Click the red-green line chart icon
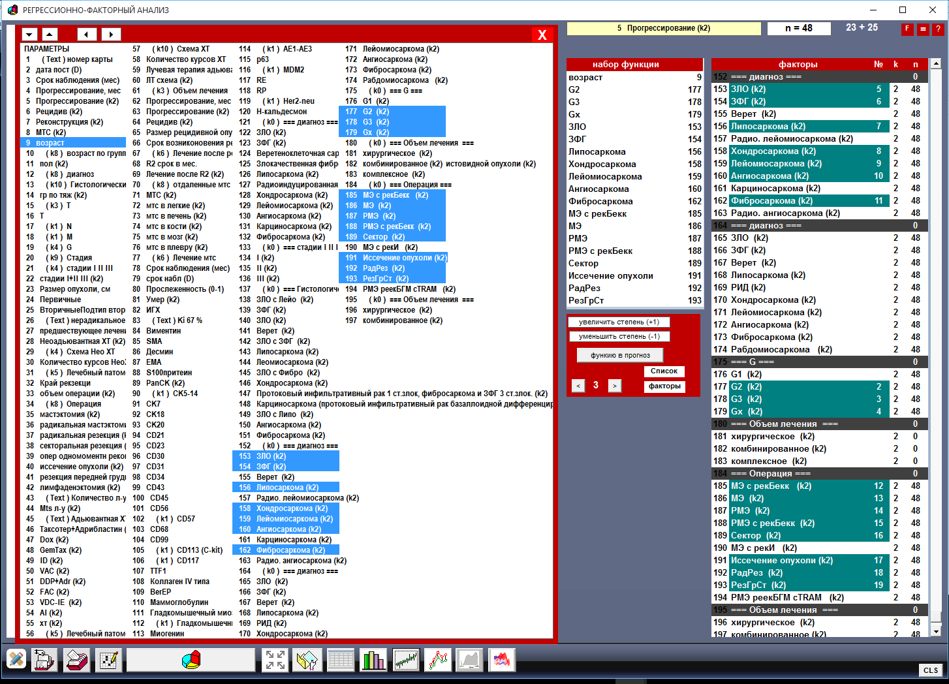Screen dimensions: 949x684 click(438, 660)
